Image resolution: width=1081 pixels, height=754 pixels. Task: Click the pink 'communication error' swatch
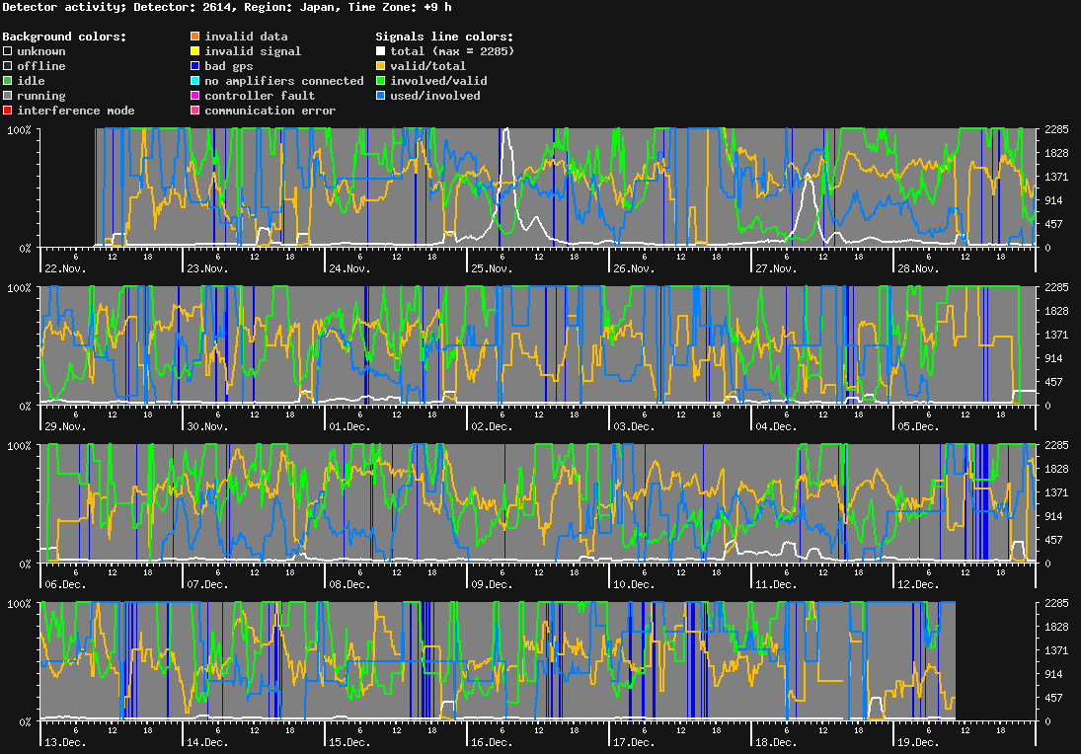click(195, 111)
